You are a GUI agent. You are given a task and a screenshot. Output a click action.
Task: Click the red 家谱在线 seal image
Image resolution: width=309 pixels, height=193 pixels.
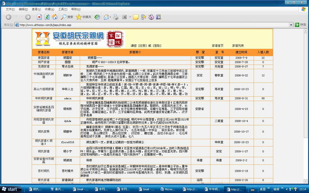click(115, 39)
